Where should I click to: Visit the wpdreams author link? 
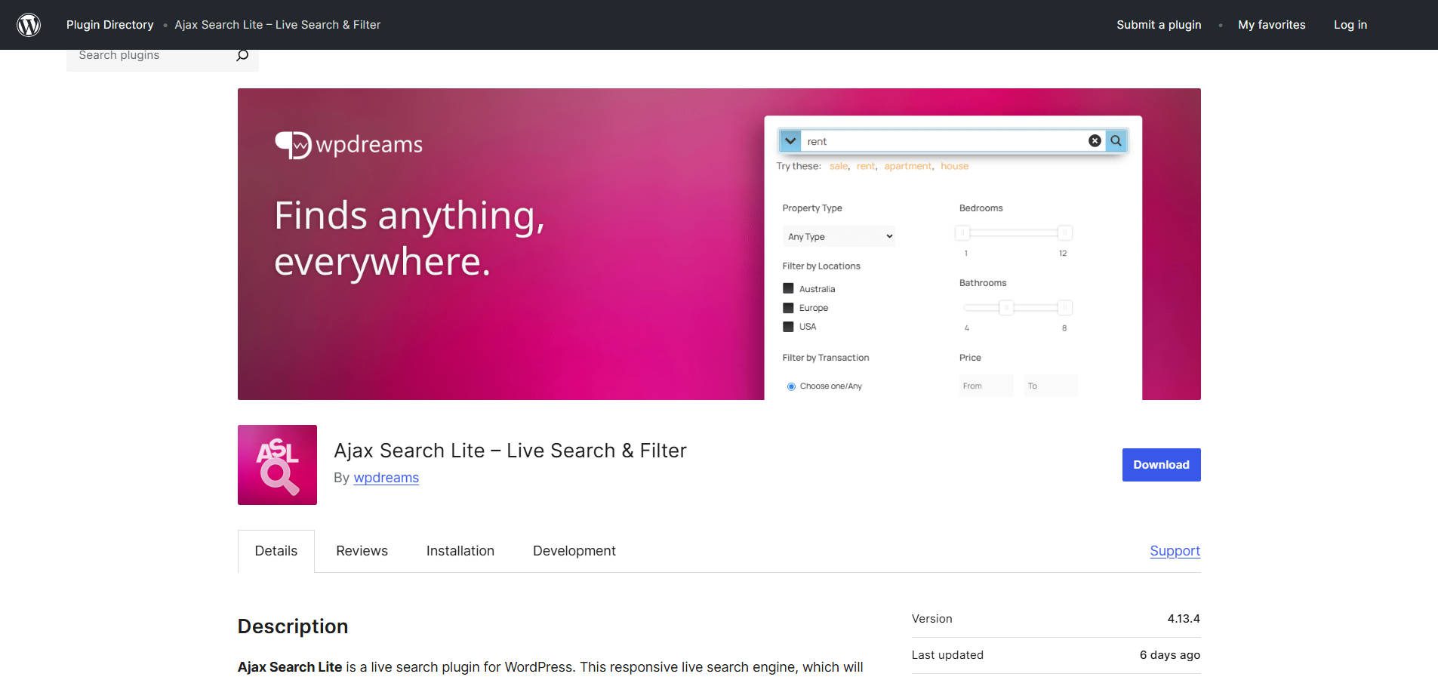click(386, 477)
